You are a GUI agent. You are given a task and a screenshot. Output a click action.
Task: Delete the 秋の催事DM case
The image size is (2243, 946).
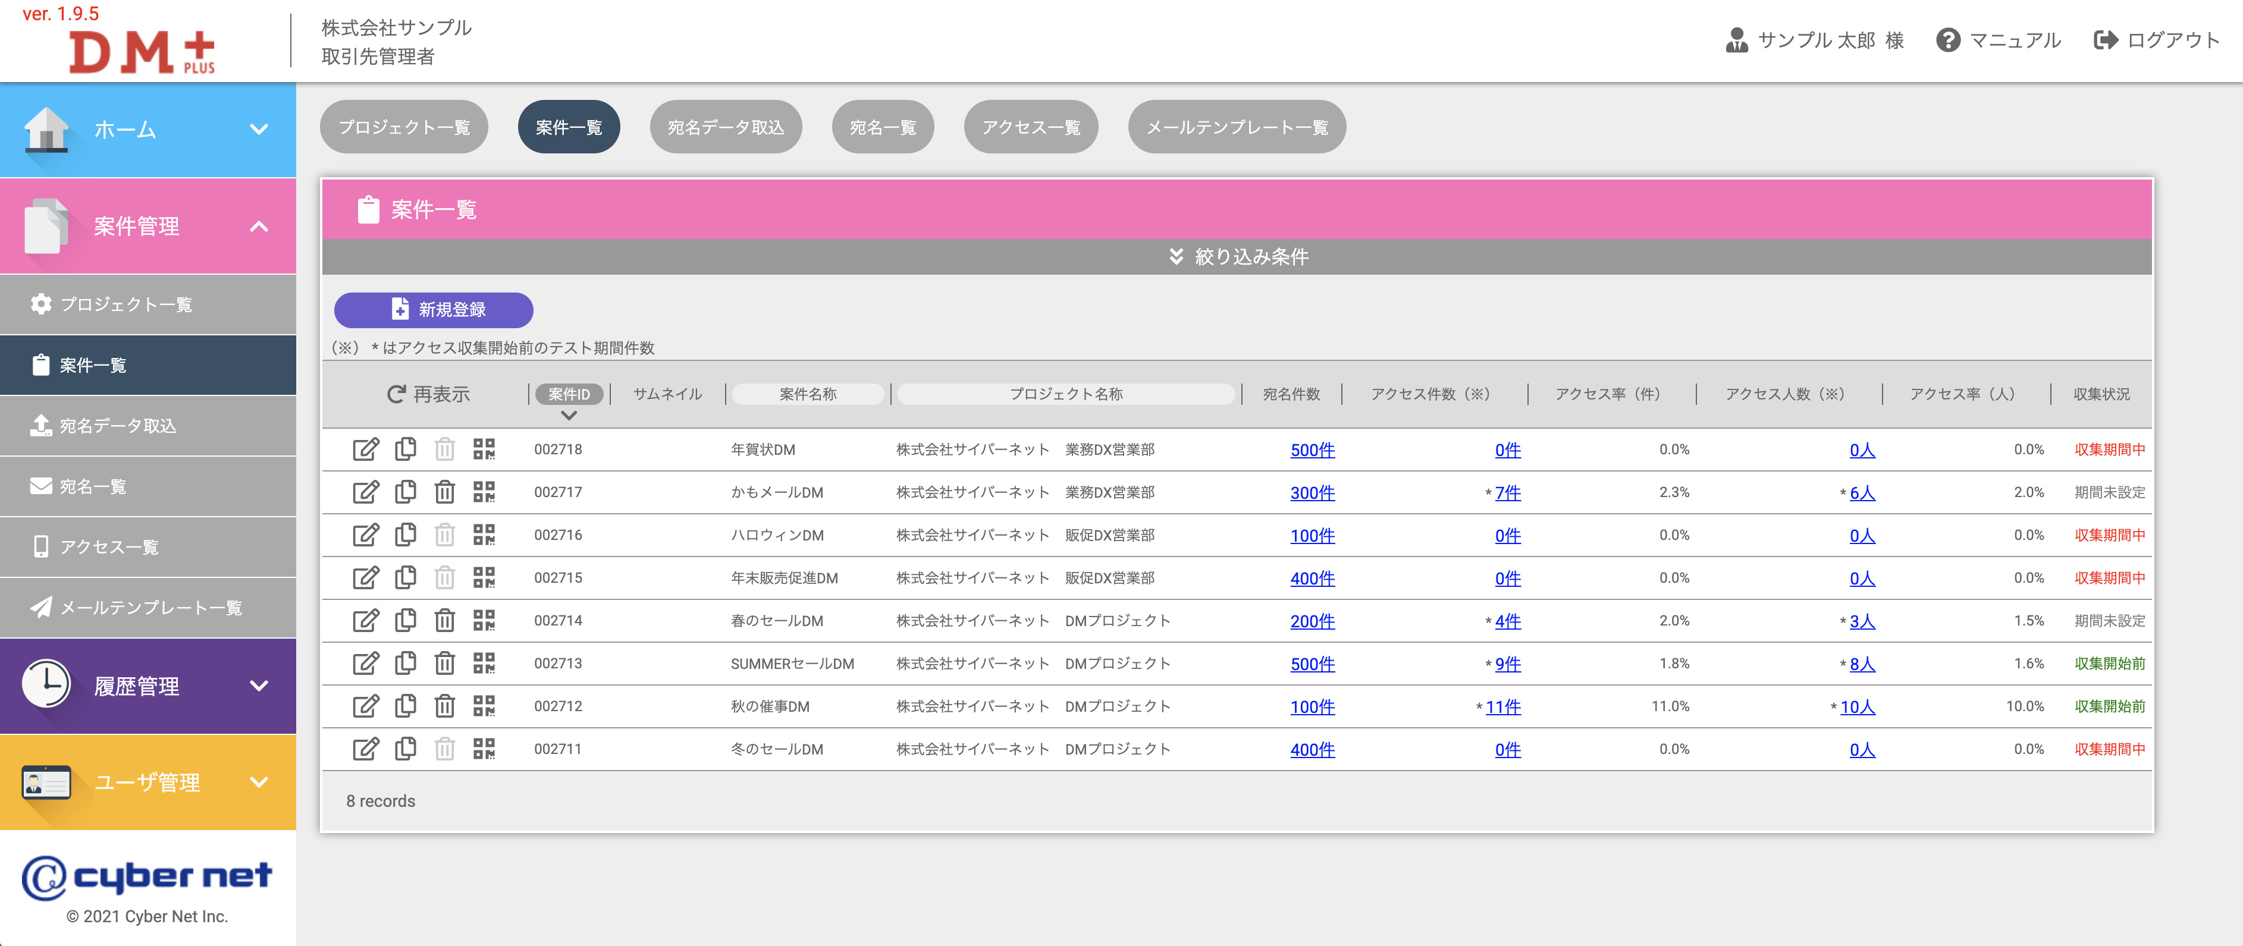pos(445,705)
